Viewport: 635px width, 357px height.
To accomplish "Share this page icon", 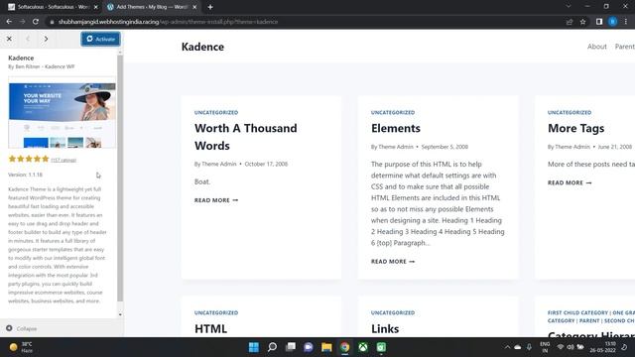I will click(570, 22).
